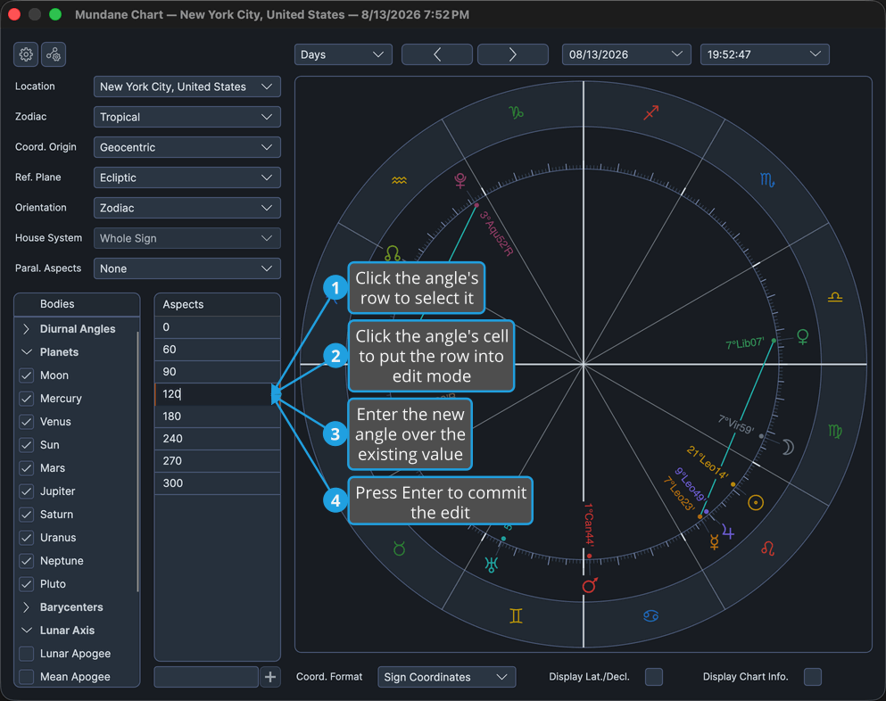Uncheck the Mercury checkbox
The height and width of the screenshot is (701, 886).
(27, 399)
